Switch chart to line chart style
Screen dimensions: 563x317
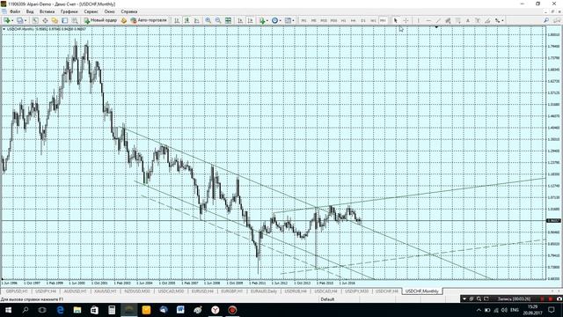coord(197,20)
